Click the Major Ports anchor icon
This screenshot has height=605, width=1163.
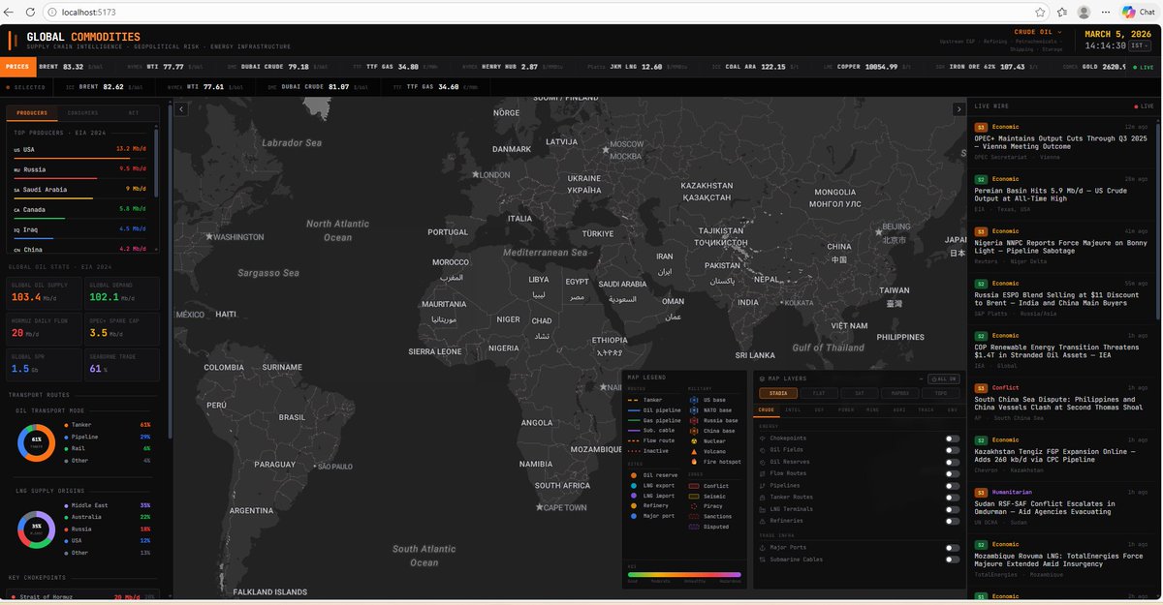point(763,548)
